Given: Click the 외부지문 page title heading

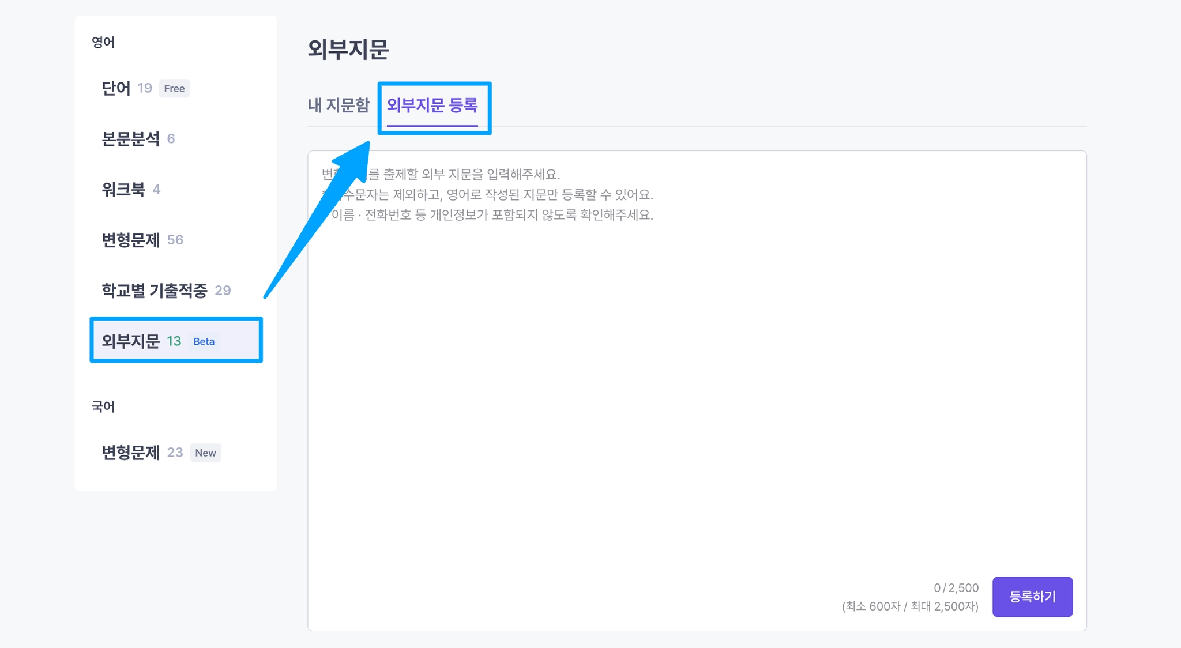Looking at the screenshot, I should [x=348, y=50].
